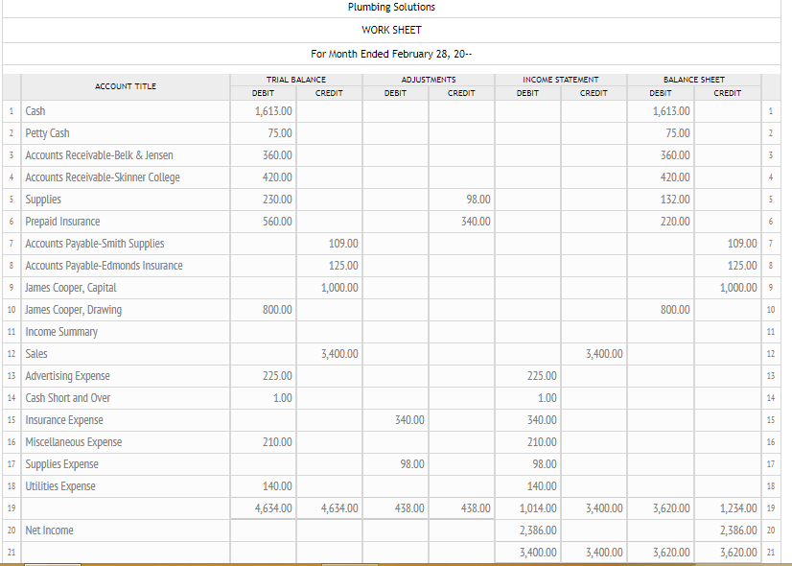Click final balance sheet credit 3,620.00 in row 21
The image size is (792, 566).
(728, 553)
